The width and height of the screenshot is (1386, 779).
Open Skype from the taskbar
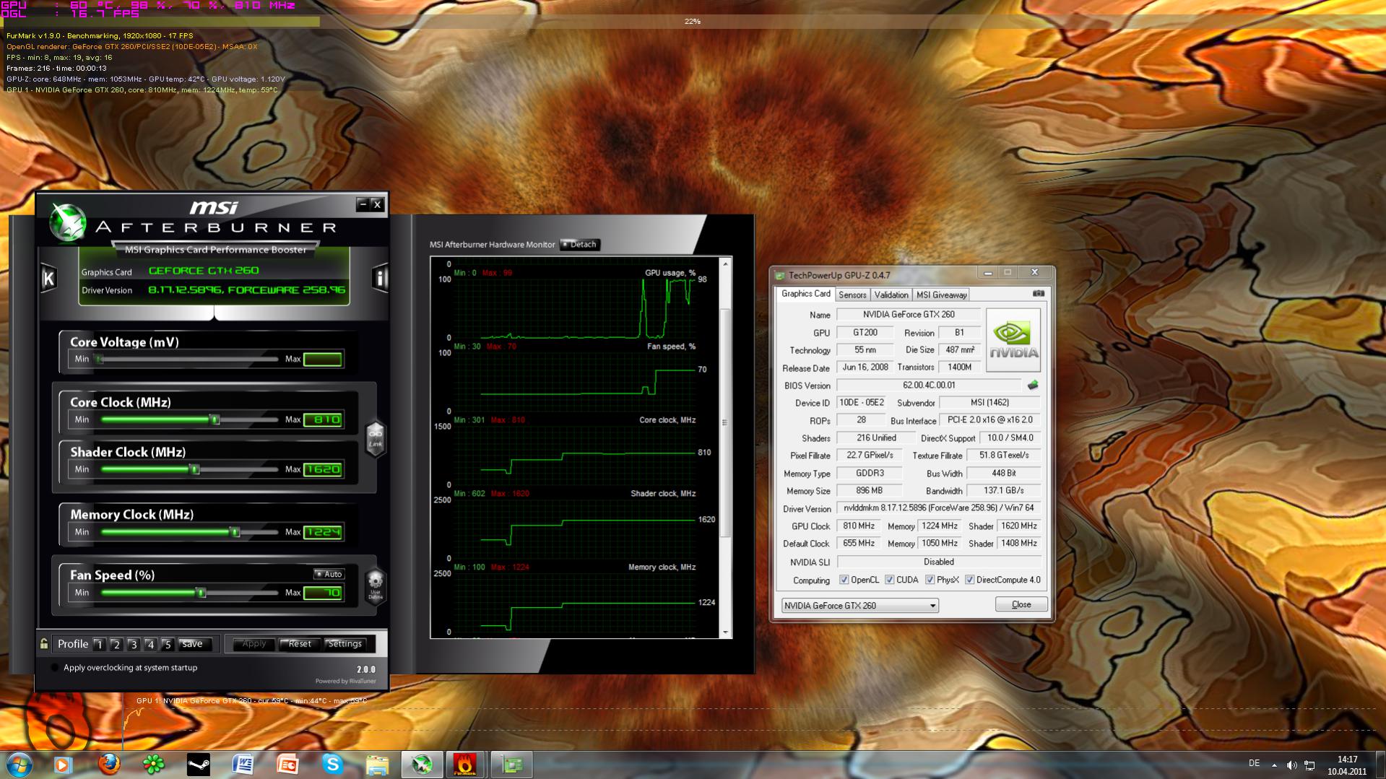pos(332,765)
